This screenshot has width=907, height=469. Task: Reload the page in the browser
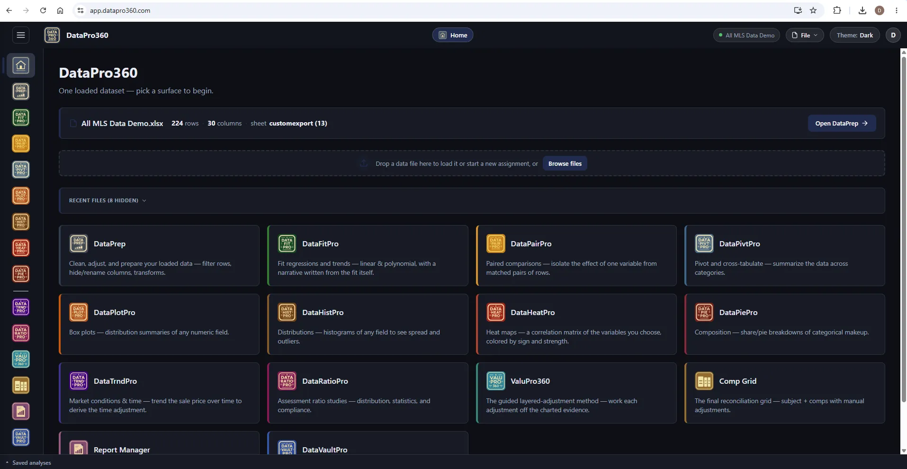(43, 10)
